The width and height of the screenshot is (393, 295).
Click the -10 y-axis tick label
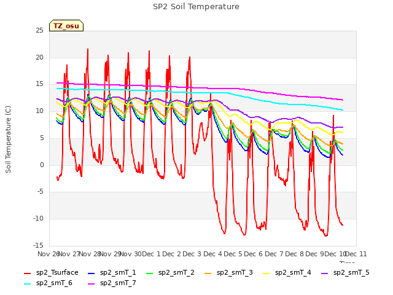(x=39, y=219)
